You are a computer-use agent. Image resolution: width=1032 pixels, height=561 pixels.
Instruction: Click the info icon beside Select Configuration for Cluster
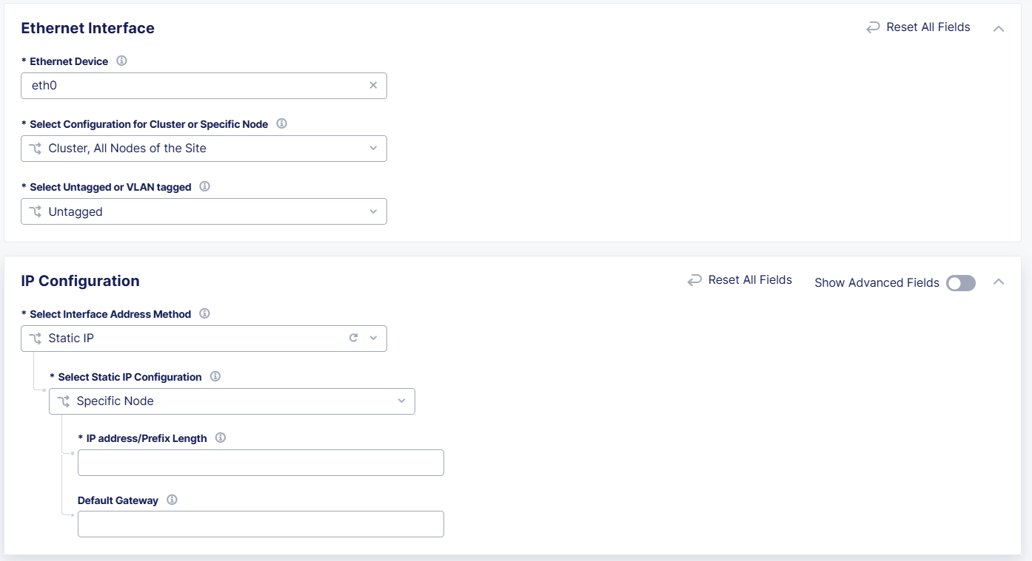coord(282,123)
